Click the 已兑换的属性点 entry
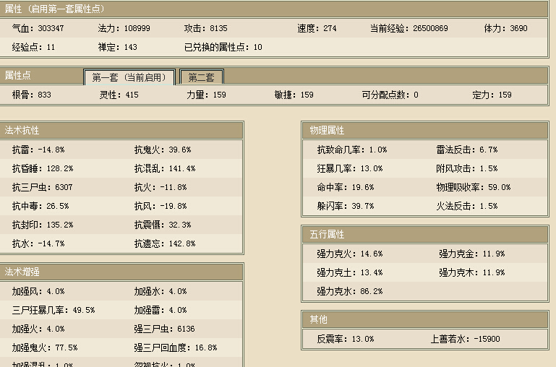 (x=223, y=47)
